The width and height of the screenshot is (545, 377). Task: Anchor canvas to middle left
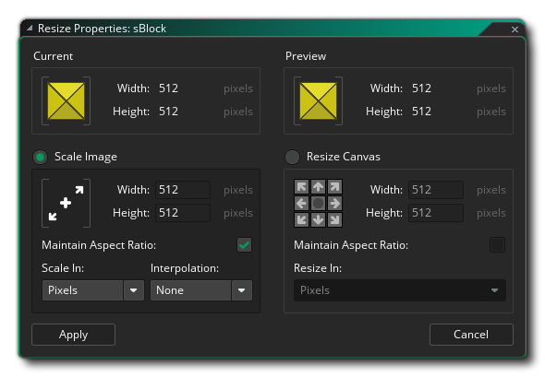point(301,203)
